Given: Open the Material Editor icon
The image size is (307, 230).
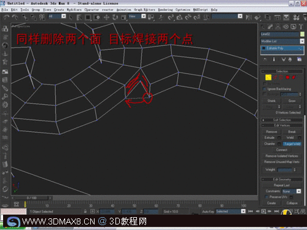Looking at the screenshot, I should 296,17.
